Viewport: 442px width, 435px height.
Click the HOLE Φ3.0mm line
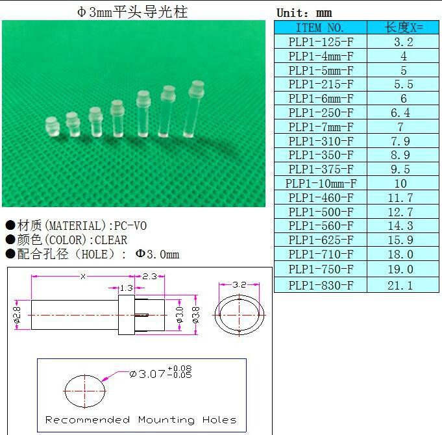tap(92, 254)
